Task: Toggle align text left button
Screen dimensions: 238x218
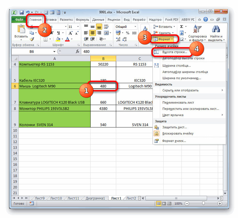Action: click(86, 33)
